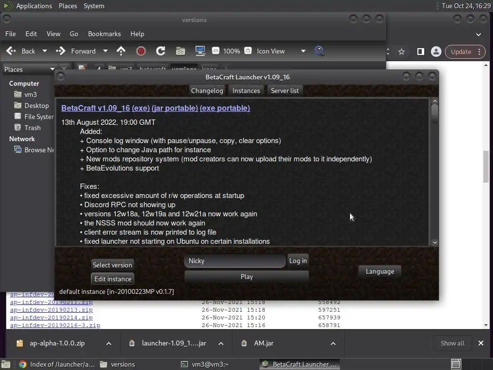The width and height of the screenshot is (493, 370).
Task: Open the Back history dropdown arrow
Action: (45, 51)
